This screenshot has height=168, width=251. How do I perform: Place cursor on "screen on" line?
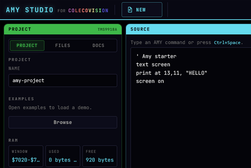[x=150, y=81]
